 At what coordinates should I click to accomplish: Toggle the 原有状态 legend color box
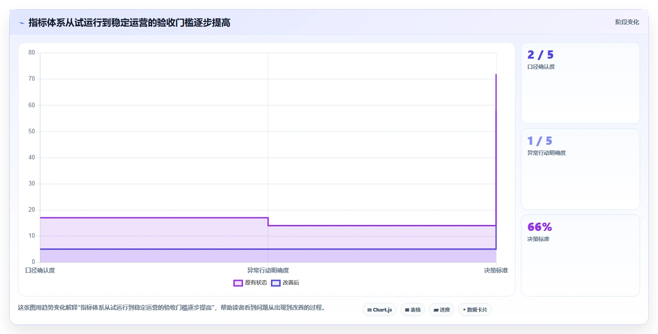click(238, 283)
